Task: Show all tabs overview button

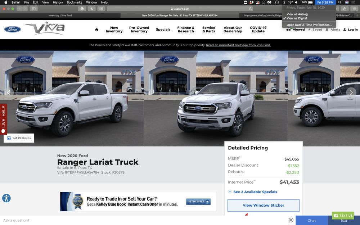Action: click(x=354, y=9)
